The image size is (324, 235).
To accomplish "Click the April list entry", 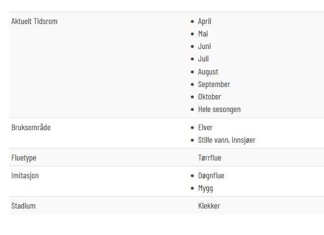I will coord(205,22).
